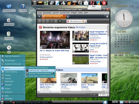Click the Opera home button
Screen dimensions: 139x104
click(x=60, y=21)
